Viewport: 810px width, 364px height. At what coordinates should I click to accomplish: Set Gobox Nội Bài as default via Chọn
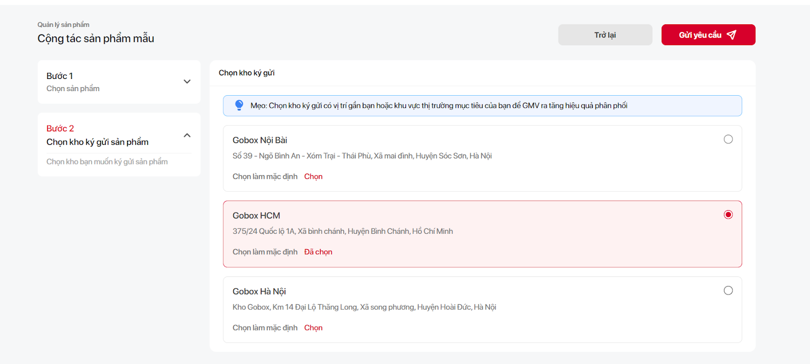click(x=313, y=177)
